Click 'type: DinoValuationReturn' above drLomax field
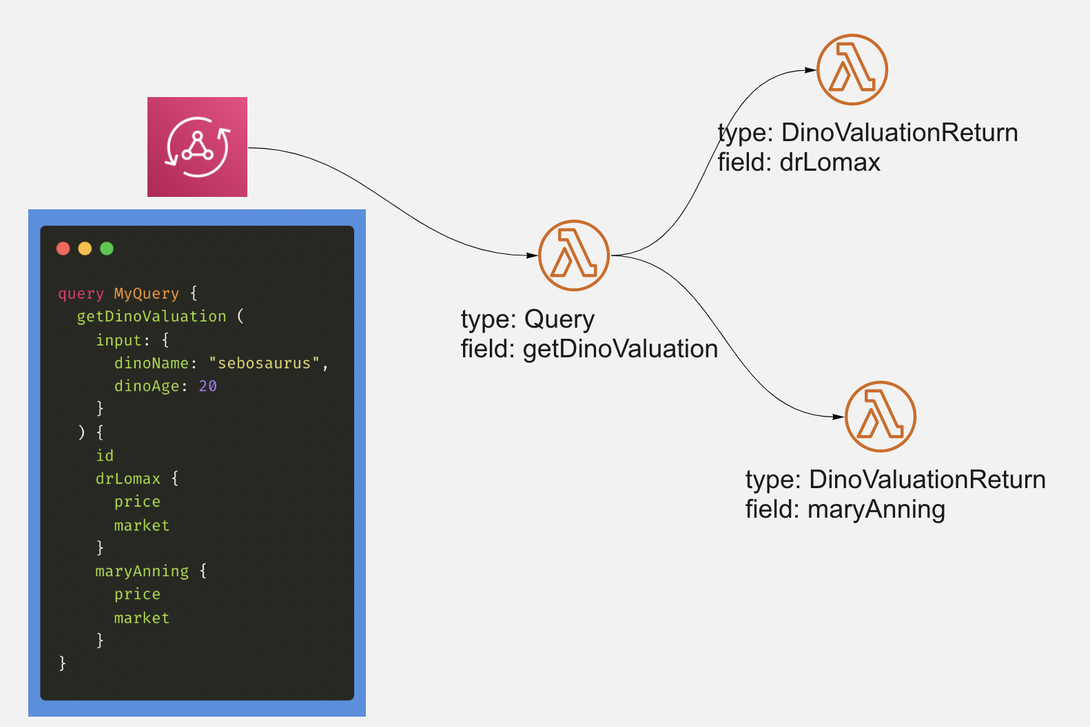The height and width of the screenshot is (727, 1090). coord(868,133)
